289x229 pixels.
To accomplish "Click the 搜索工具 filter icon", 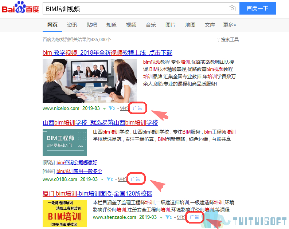I will (218, 40).
